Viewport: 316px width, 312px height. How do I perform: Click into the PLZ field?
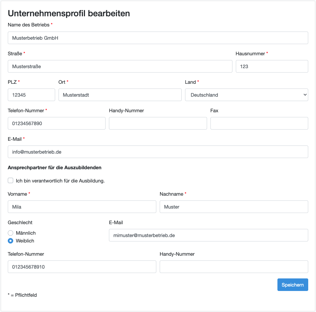click(31, 95)
